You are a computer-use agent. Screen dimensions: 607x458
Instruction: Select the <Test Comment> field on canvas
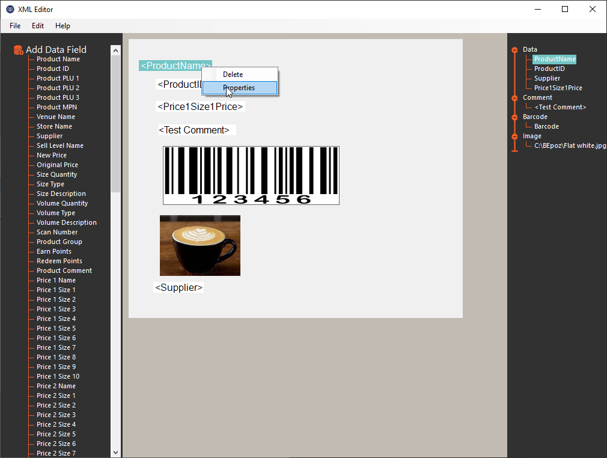(197, 130)
